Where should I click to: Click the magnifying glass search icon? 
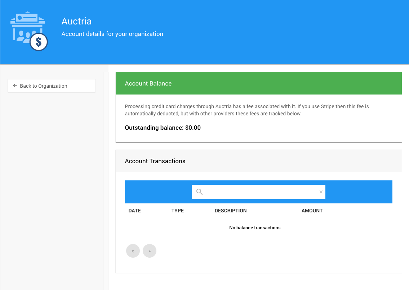(199, 192)
